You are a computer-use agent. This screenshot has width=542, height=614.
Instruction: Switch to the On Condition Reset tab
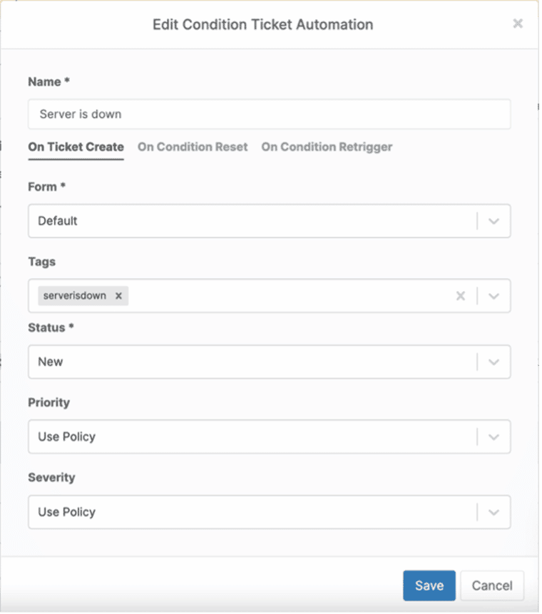[193, 147]
